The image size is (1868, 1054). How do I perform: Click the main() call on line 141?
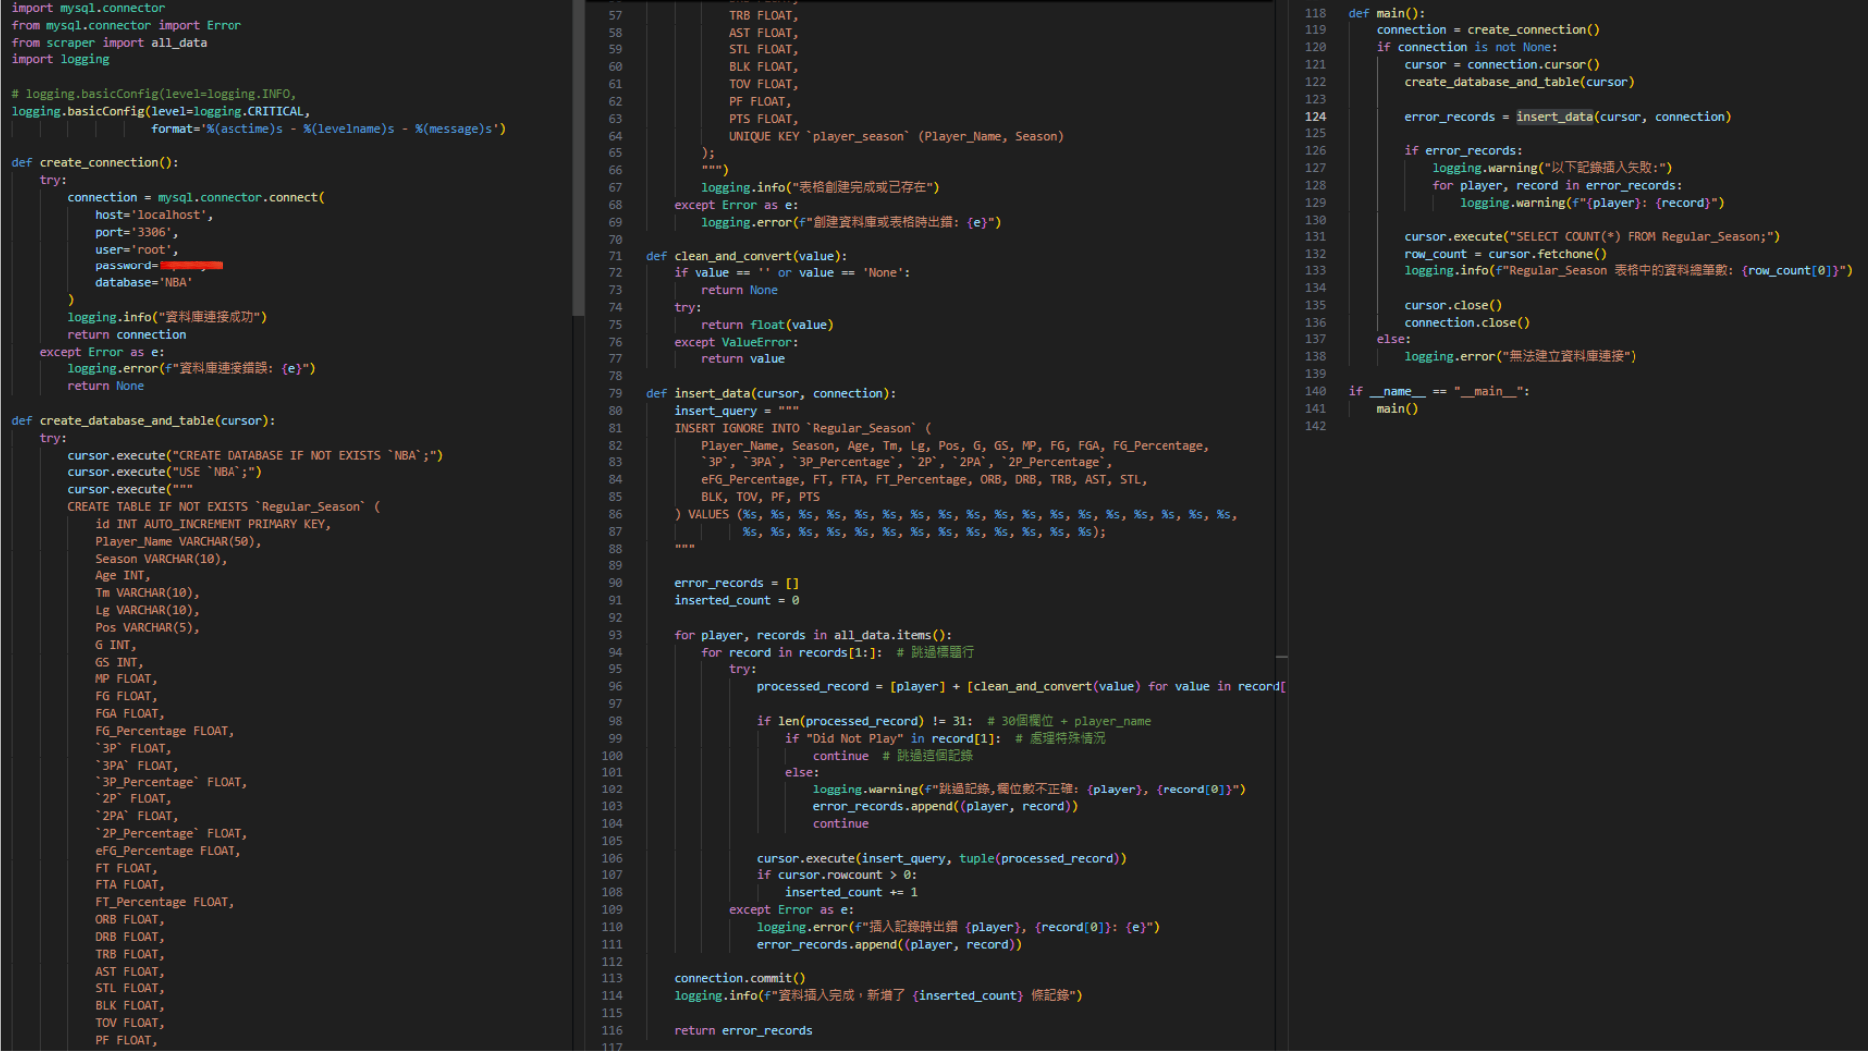[x=1396, y=408]
